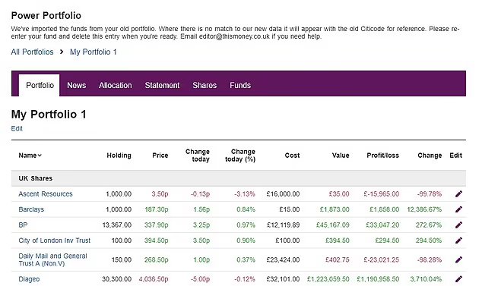Viewport: 482px width, 286px height.
Task: Click the UK Shares group row
Action: pos(239,178)
